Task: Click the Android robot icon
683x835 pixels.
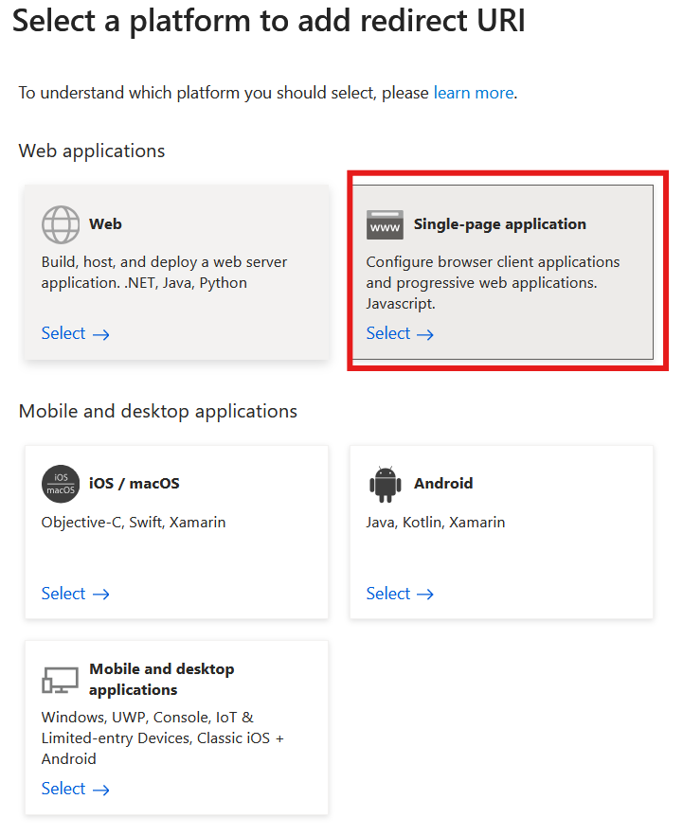Action: (x=385, y=484)
